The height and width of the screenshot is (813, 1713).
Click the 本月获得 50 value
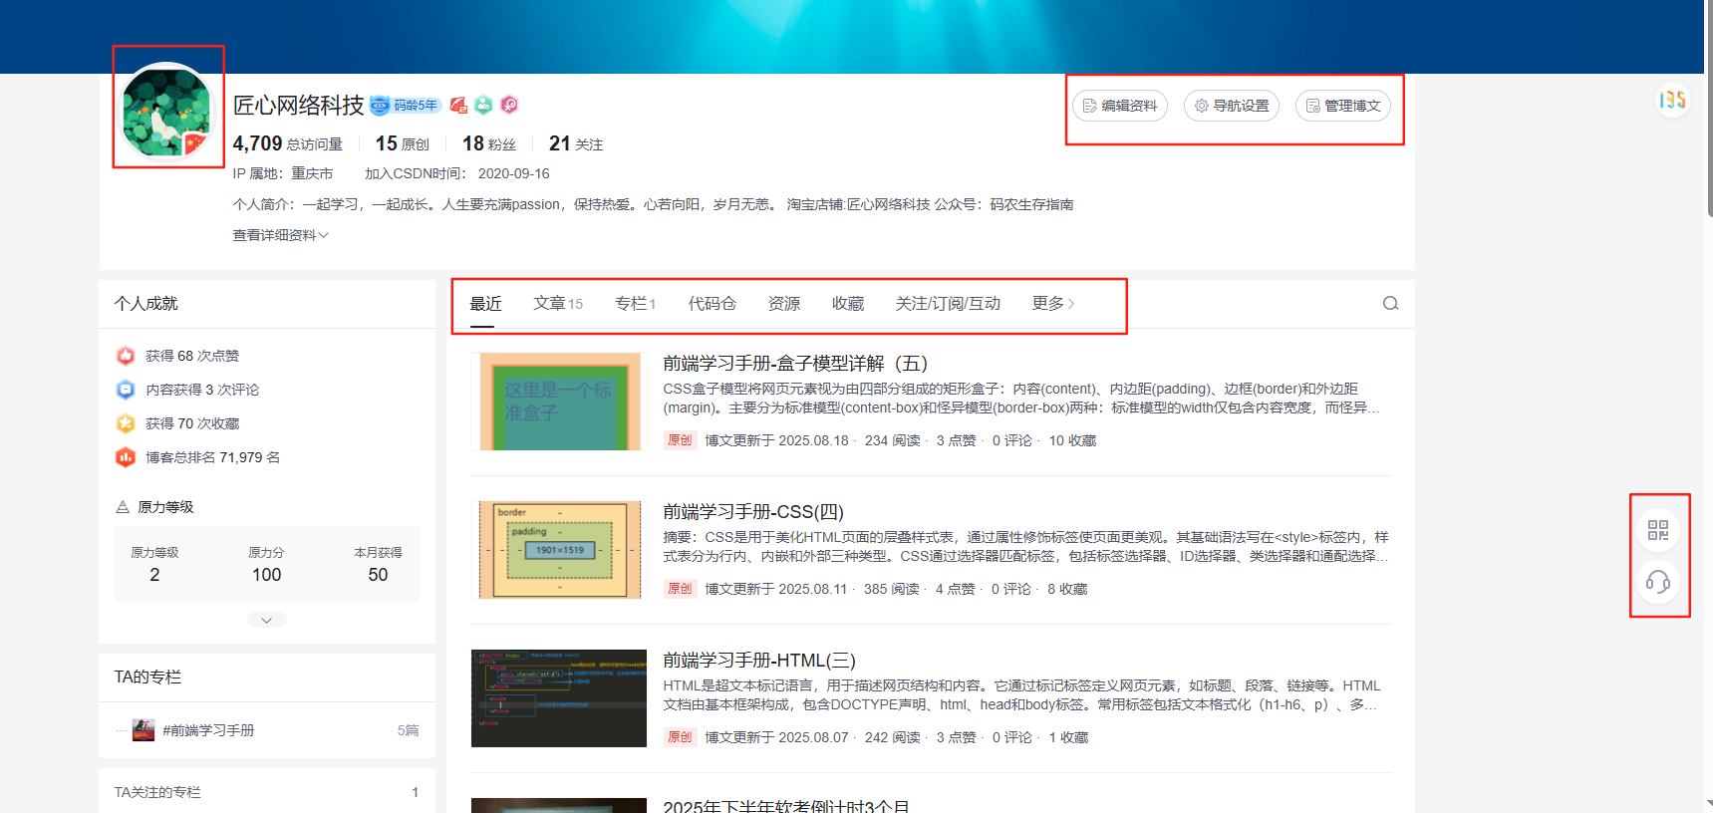[378, 575]
